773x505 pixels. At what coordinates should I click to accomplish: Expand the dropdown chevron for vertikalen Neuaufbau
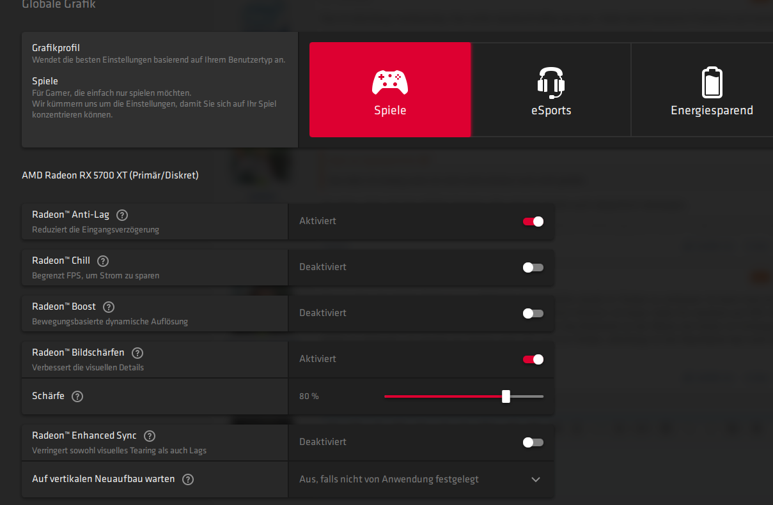pyautogui.click(x=536, y=479)
